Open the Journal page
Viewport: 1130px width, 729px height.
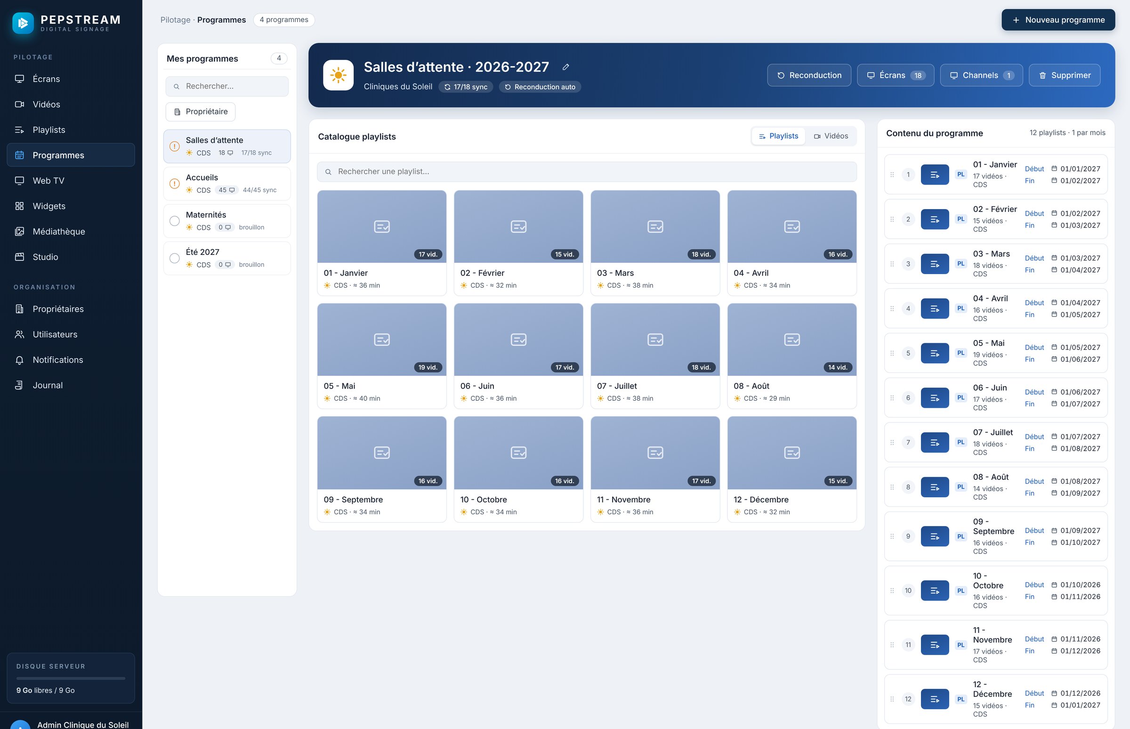click(x=71, y=385)
